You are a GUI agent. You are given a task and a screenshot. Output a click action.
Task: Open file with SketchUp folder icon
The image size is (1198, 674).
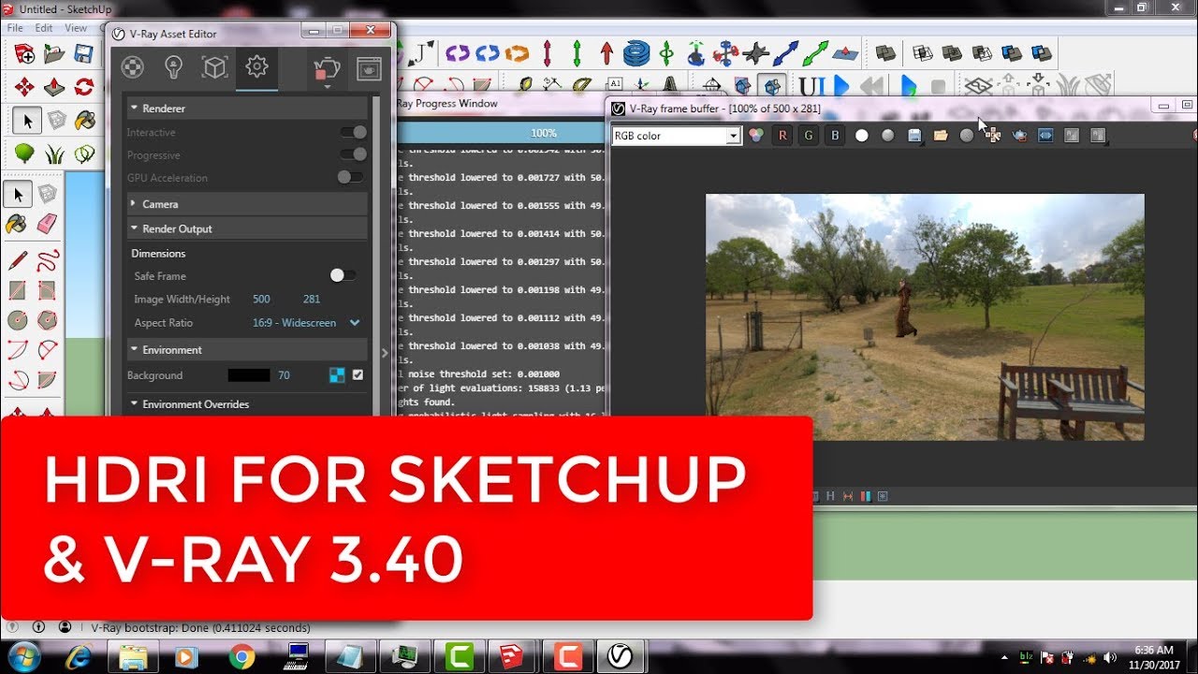(x=54, y=53)
